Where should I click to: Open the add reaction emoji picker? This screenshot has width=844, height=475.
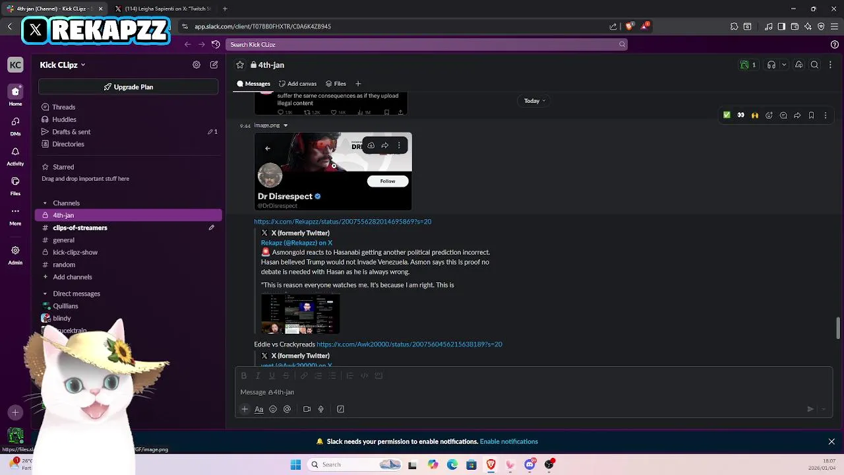769,115
